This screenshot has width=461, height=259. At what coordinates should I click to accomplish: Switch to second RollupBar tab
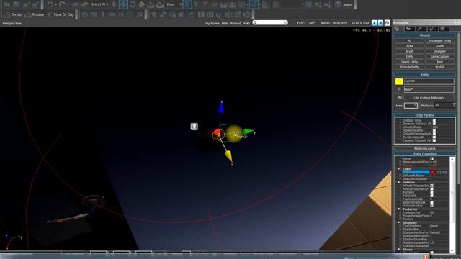409,29
